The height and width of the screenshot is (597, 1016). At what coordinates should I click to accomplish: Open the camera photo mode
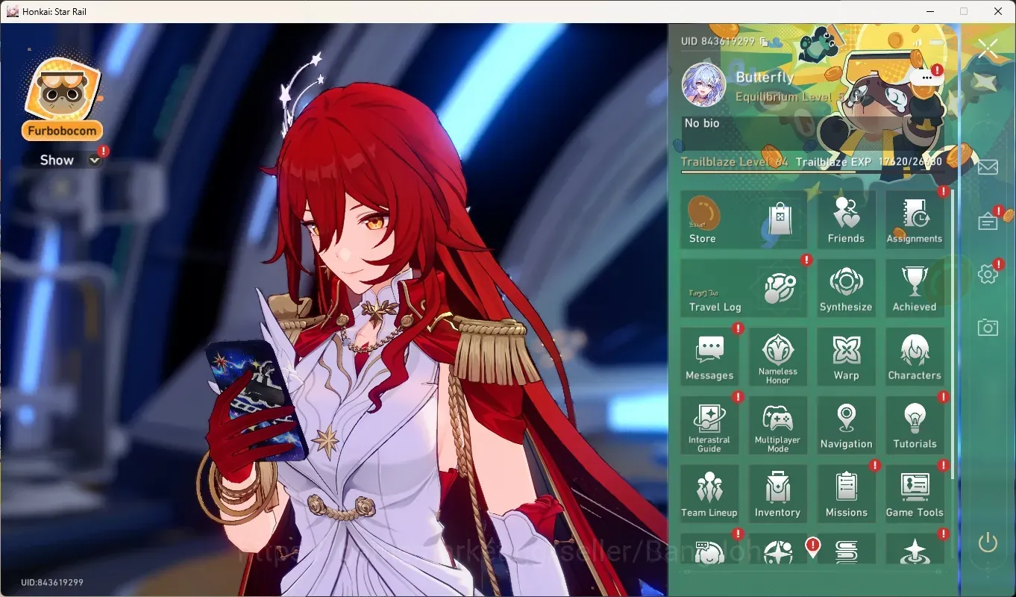(x=988, y=327)
